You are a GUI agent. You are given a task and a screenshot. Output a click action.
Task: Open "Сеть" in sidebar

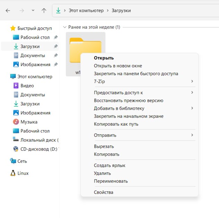point(22,161)
